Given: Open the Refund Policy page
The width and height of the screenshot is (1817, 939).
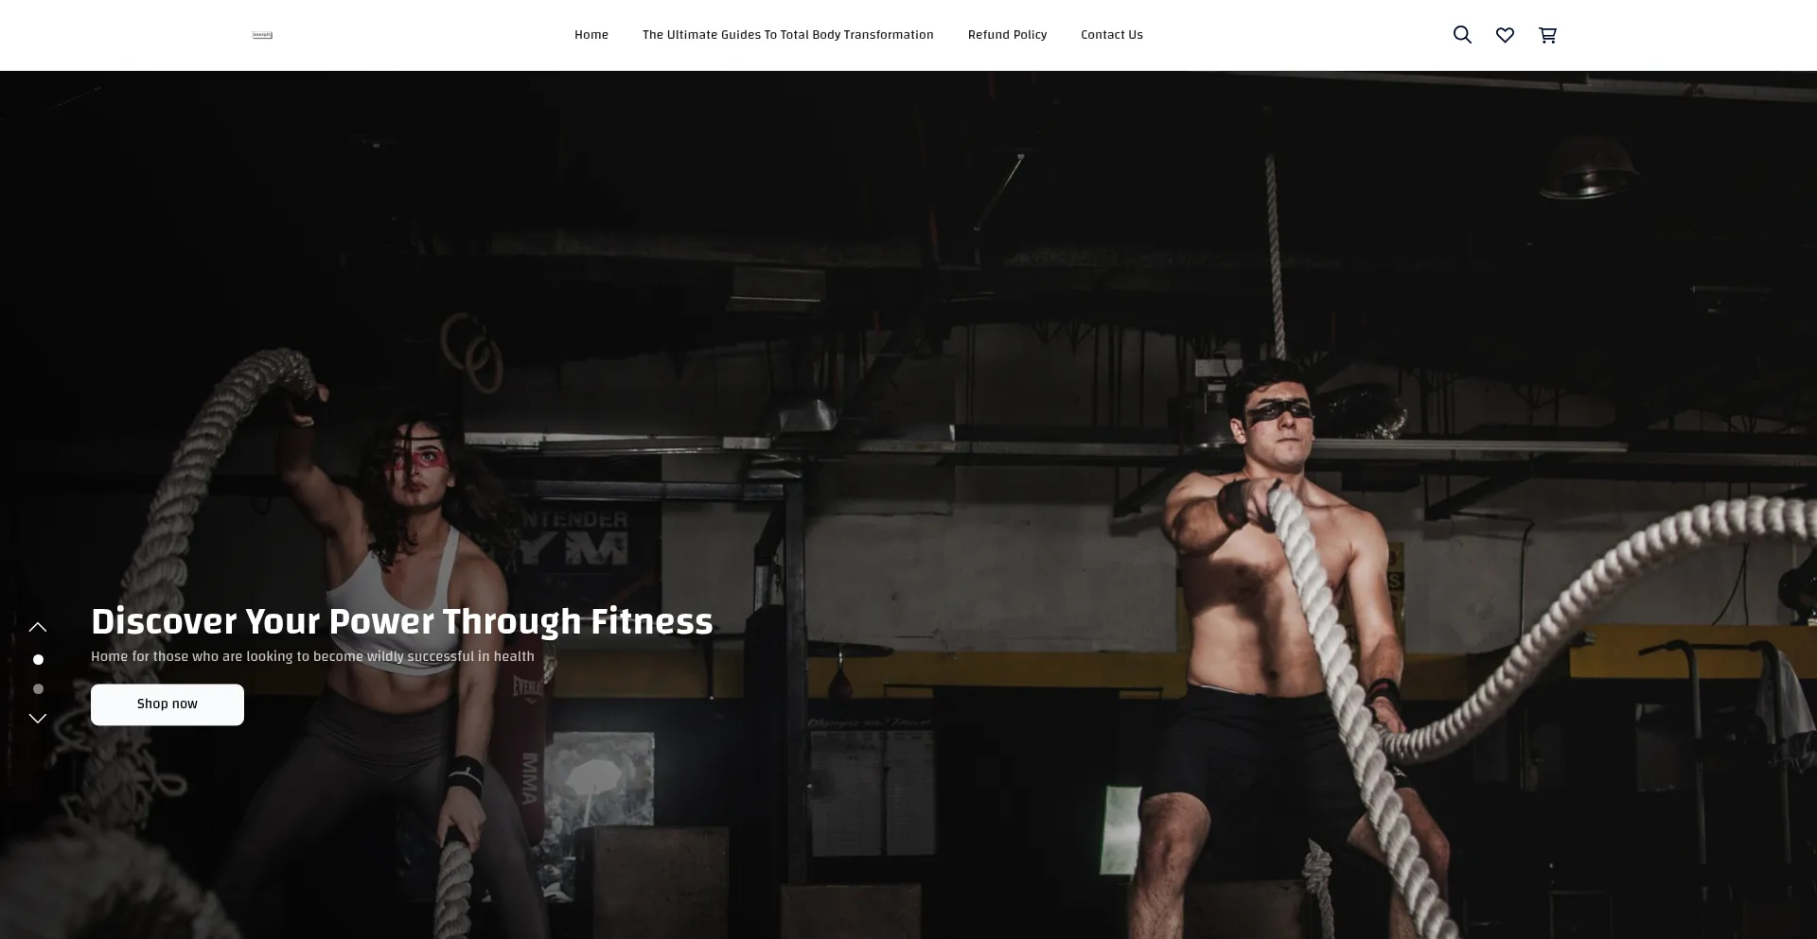Looking at the screenshot, I should [1007, 35].
